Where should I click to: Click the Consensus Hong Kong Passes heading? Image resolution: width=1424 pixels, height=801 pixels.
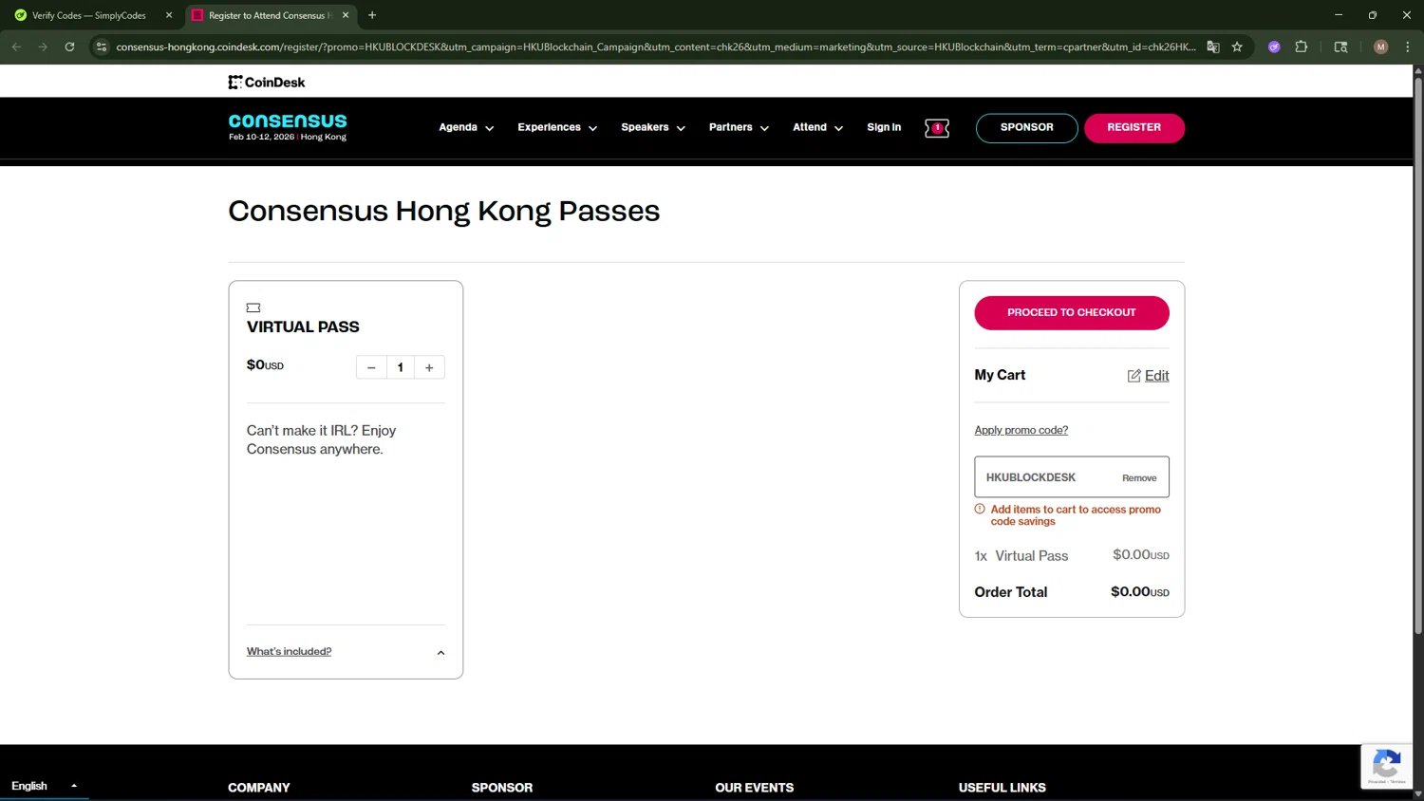[x=443, y=212]
